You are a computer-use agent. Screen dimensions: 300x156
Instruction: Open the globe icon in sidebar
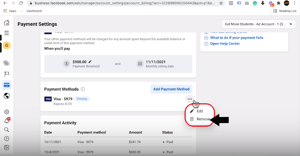[7, 96]
